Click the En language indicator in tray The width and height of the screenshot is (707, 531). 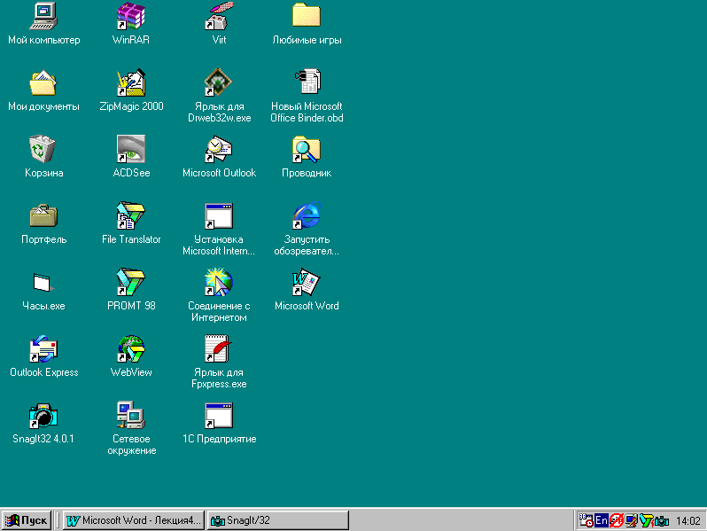[x=602, y=520]
